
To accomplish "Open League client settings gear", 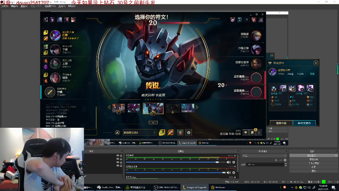I will coord(257,14).
